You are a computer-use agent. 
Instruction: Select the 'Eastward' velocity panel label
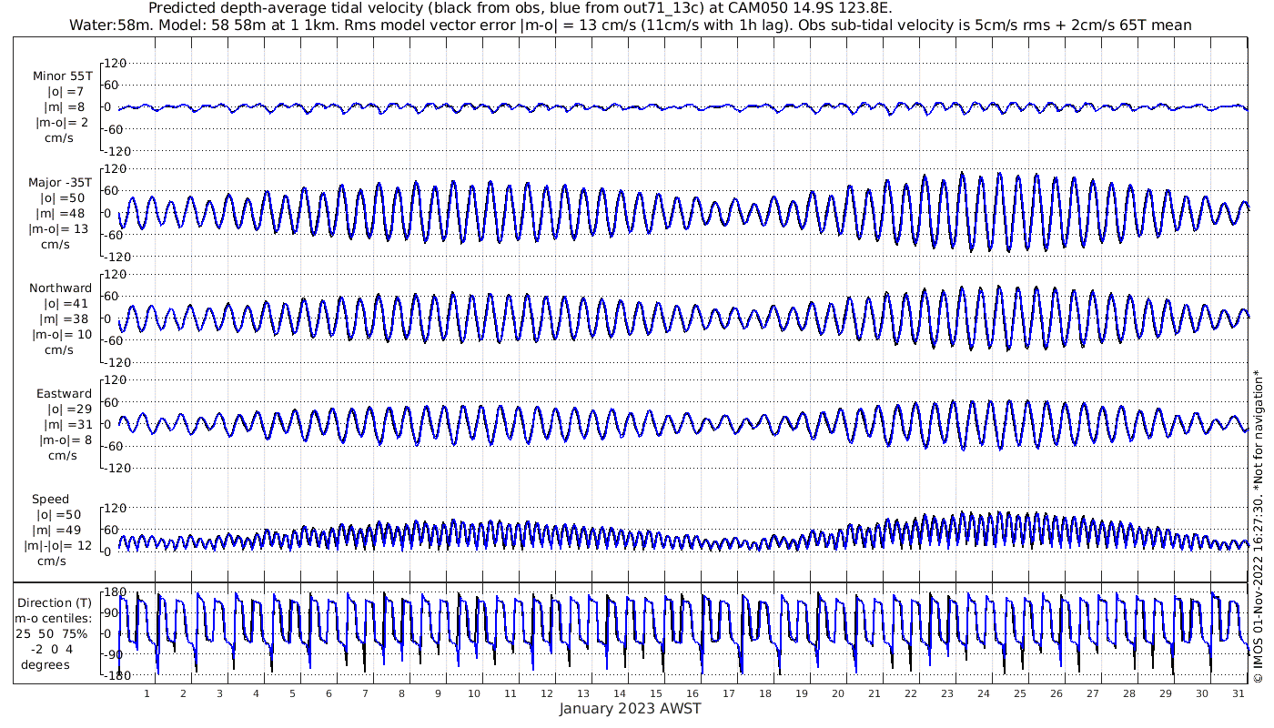click(x=64, y=394)
